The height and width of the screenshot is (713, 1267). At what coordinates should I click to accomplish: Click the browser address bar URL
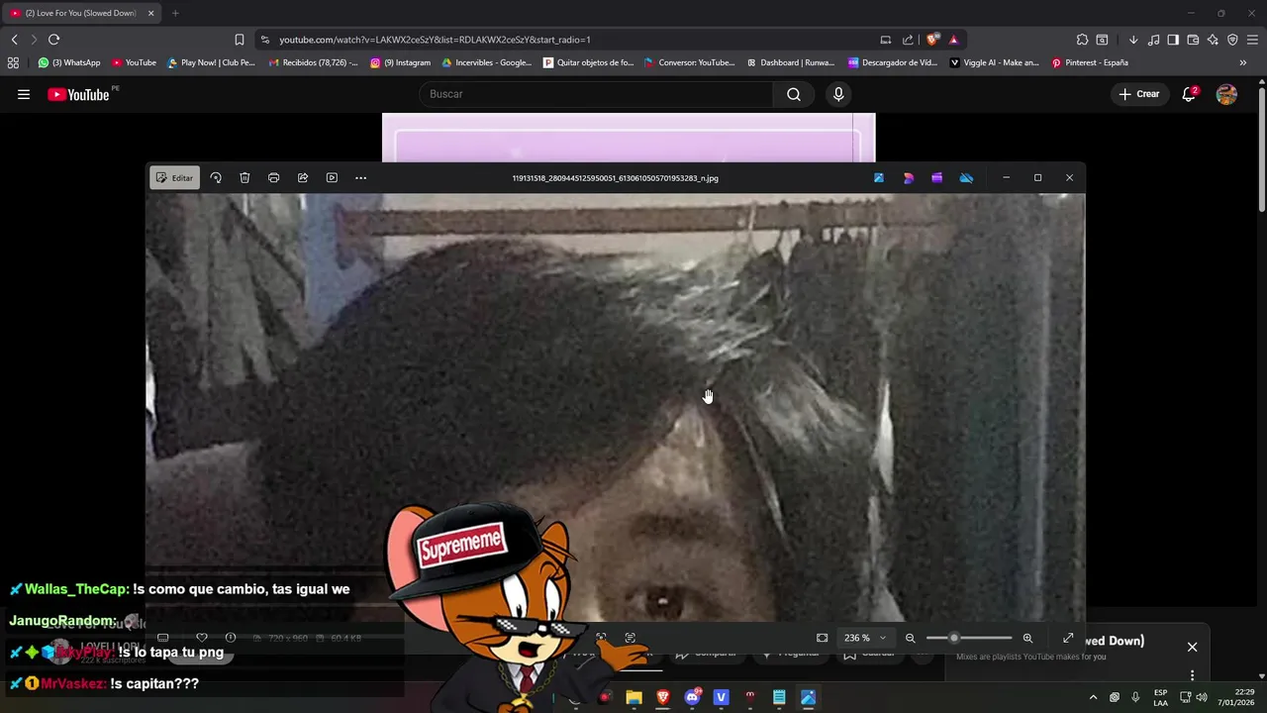click(435, 40)
